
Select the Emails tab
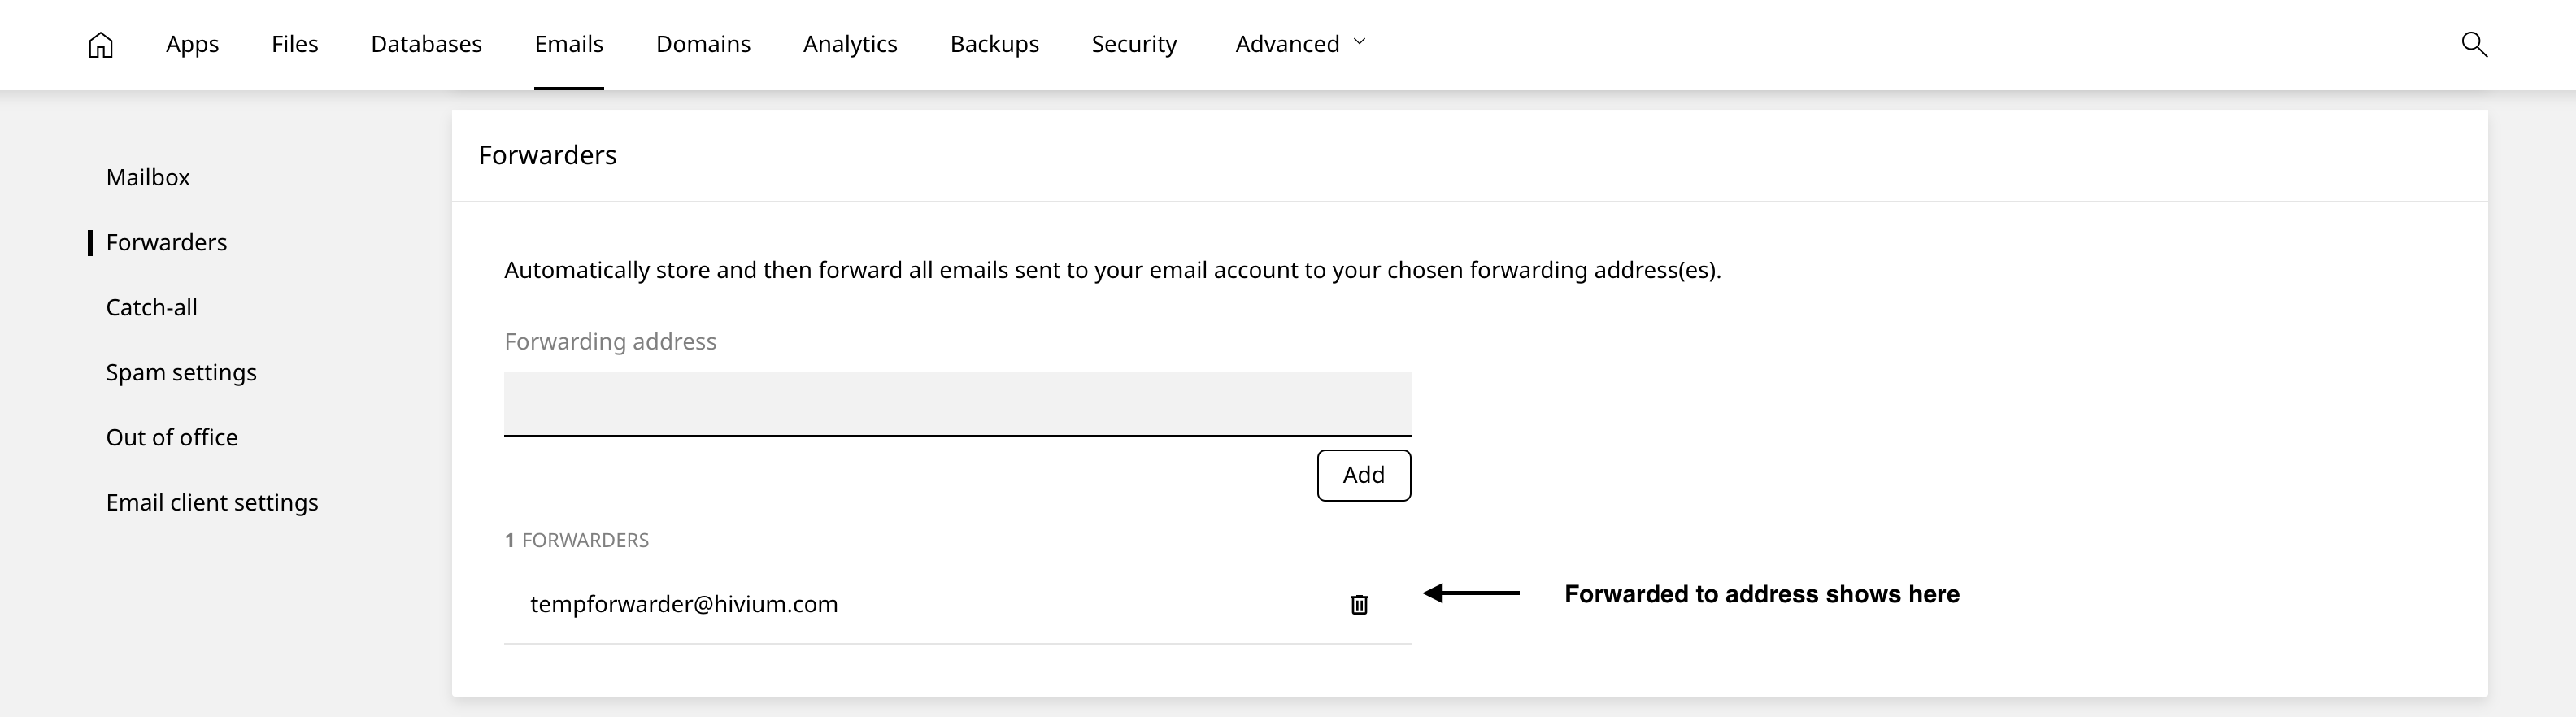[x=568, y=44]
